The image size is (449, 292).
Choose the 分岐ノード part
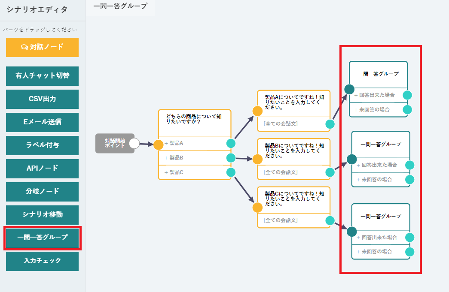(x=43, y=192)
